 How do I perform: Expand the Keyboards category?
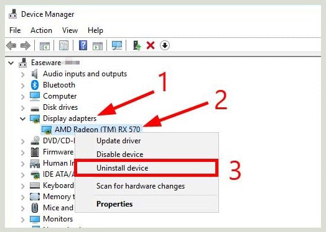click(x=23, y=186)
